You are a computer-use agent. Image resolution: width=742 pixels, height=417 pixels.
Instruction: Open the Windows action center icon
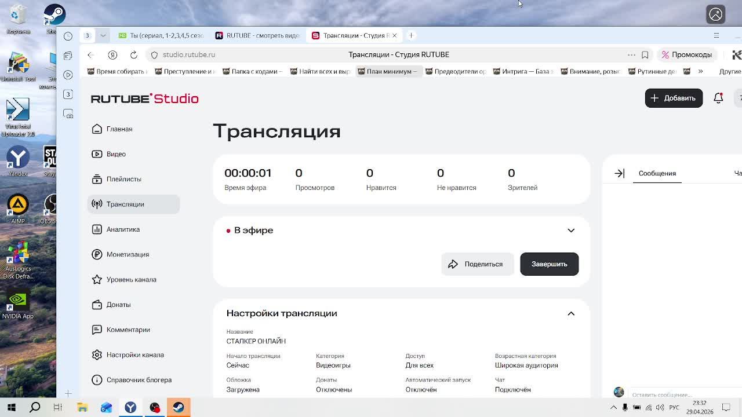tap(726, 408)
